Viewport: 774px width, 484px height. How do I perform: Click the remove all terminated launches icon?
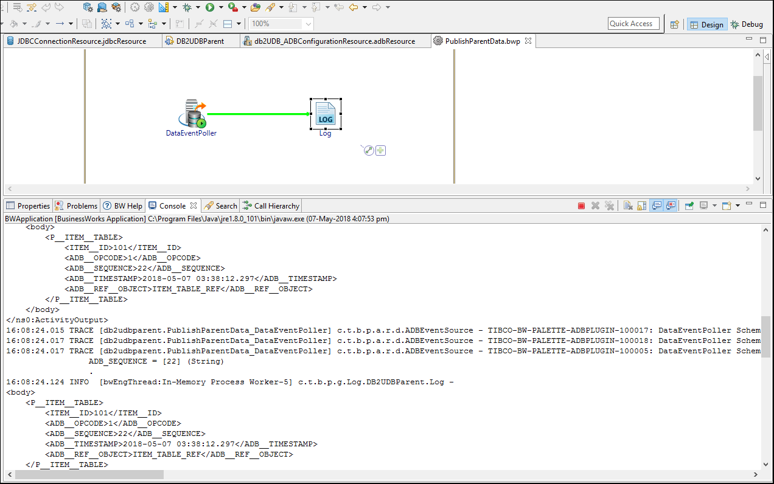click(x=609, y=206)
